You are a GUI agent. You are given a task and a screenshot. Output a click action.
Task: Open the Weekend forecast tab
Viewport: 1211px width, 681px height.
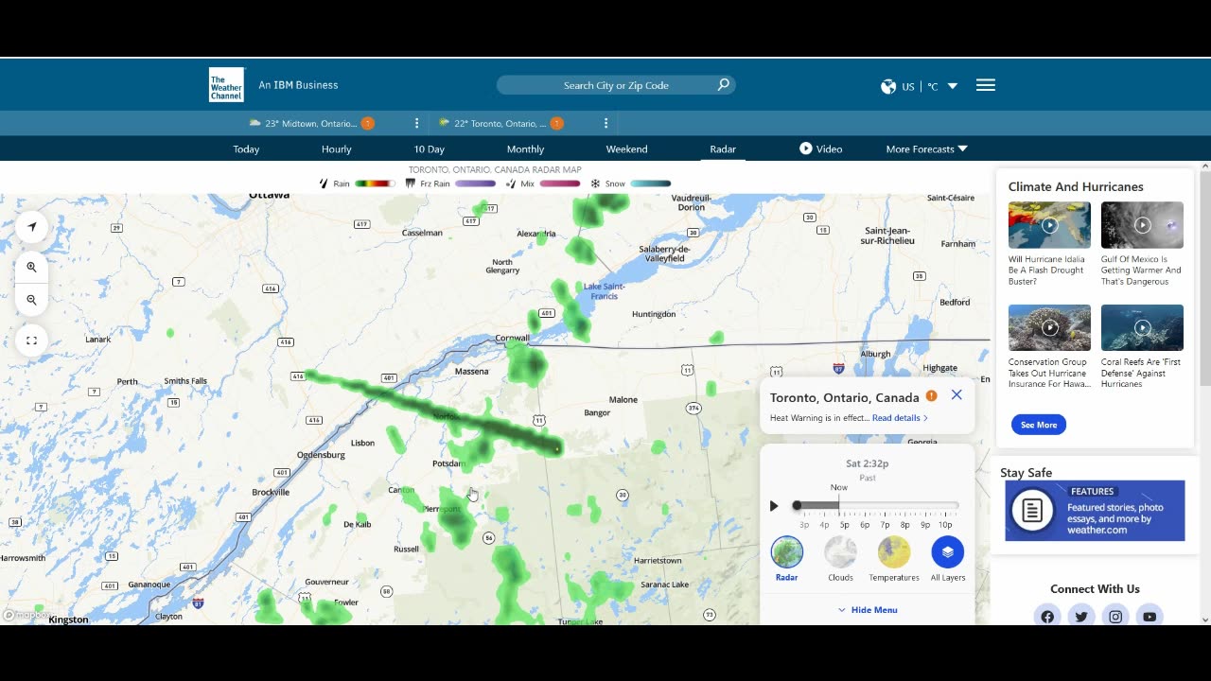(626, 148)
